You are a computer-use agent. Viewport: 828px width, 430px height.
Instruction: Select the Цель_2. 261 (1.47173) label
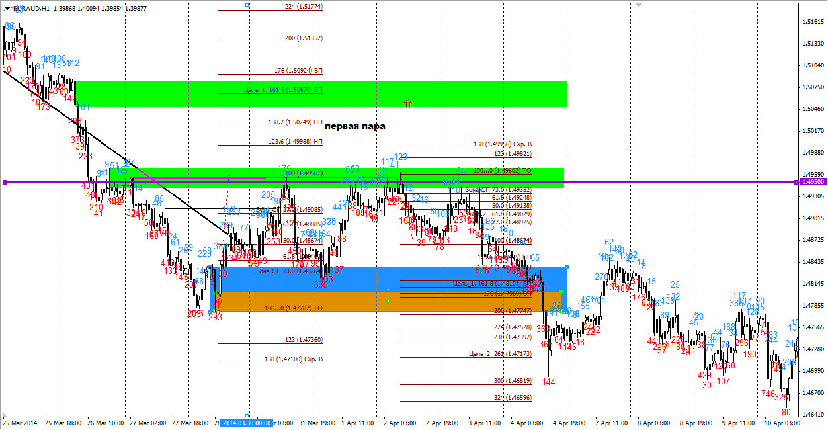pos(501,354)
